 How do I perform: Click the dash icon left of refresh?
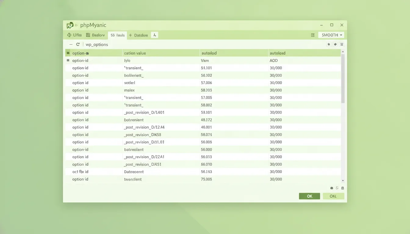click(x=71, y=44)
